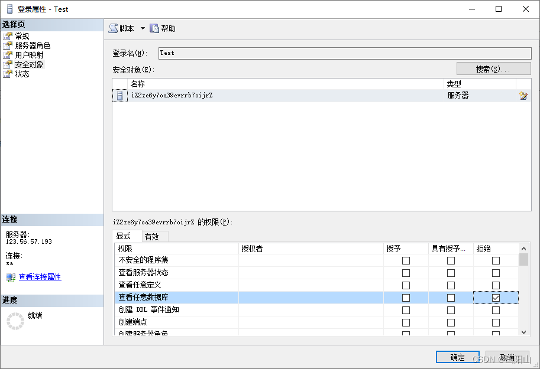
Task: Select the 用户映射 page
Action: [x=29, y=55]
